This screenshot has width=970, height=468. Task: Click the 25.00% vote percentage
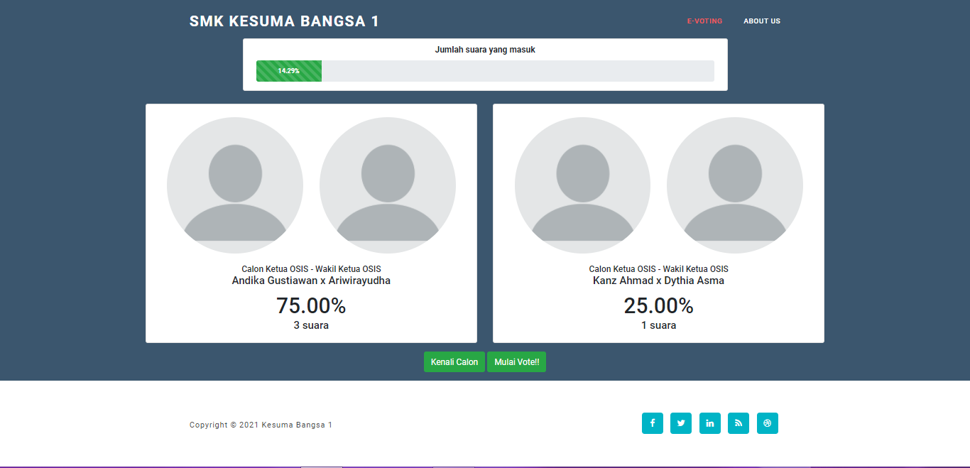[x=658, y=306]
